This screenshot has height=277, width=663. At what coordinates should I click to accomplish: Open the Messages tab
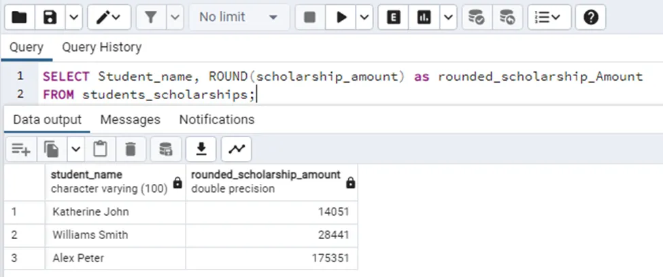(x=130, y=119)
